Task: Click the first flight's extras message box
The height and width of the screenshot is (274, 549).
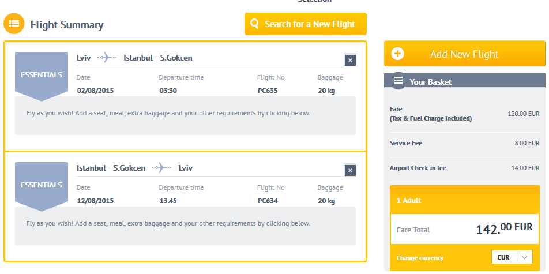Action: point(185,115)
